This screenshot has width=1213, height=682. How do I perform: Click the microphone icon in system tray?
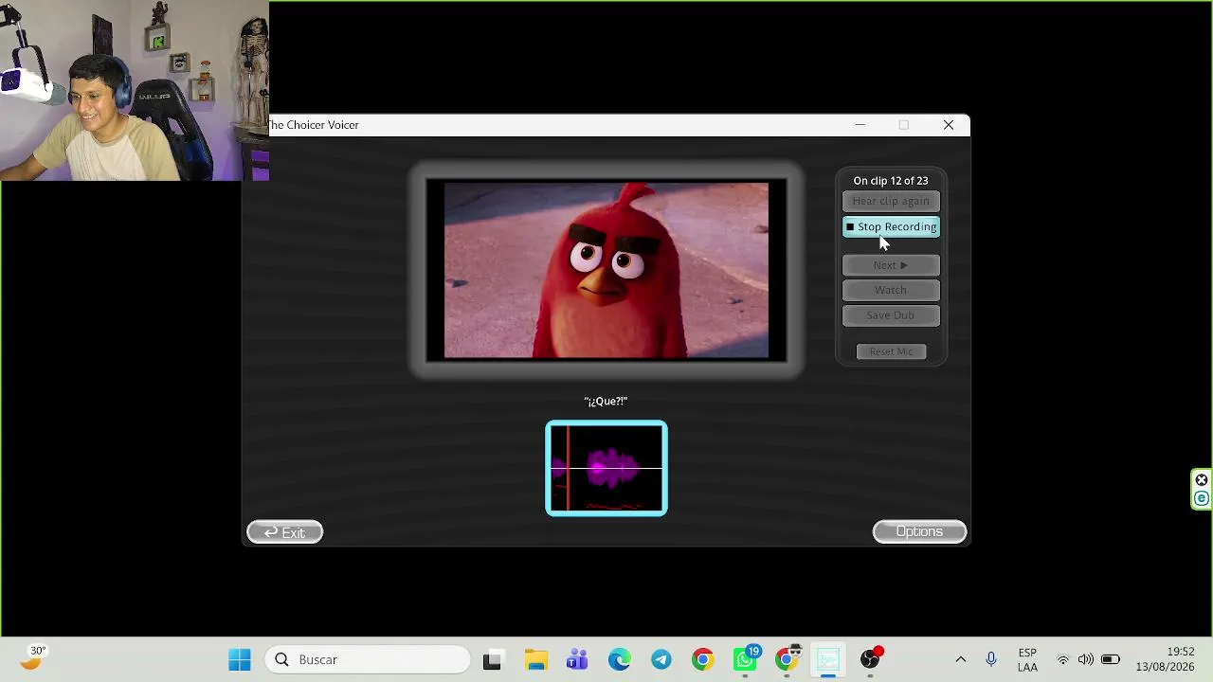coord(991,659)
